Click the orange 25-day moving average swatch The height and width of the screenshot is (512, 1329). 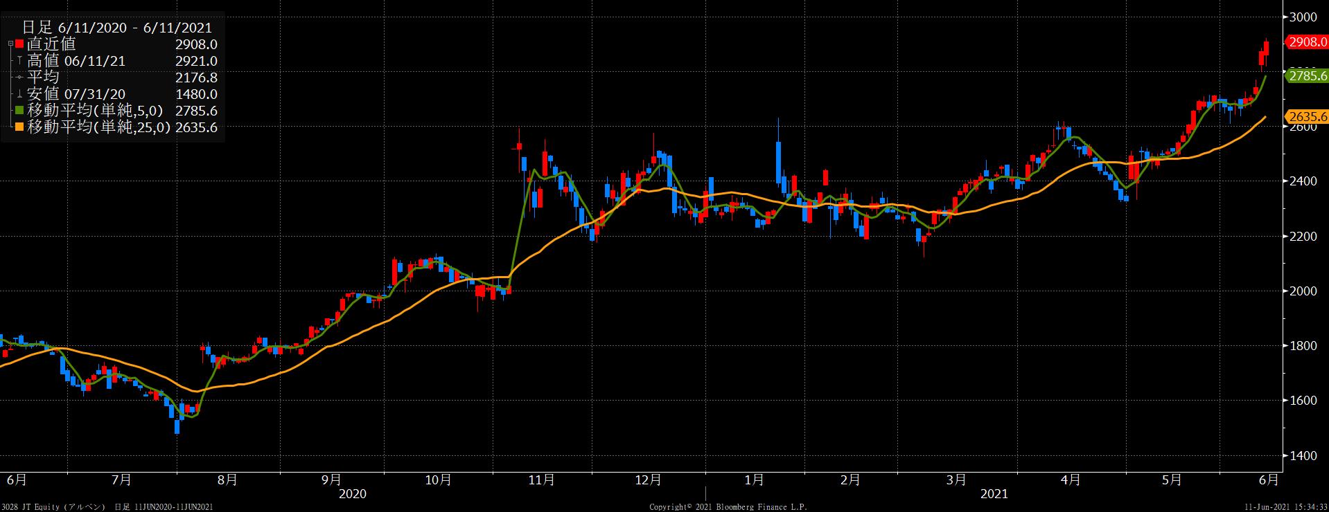pyautogui.click(x=20, y=127)
